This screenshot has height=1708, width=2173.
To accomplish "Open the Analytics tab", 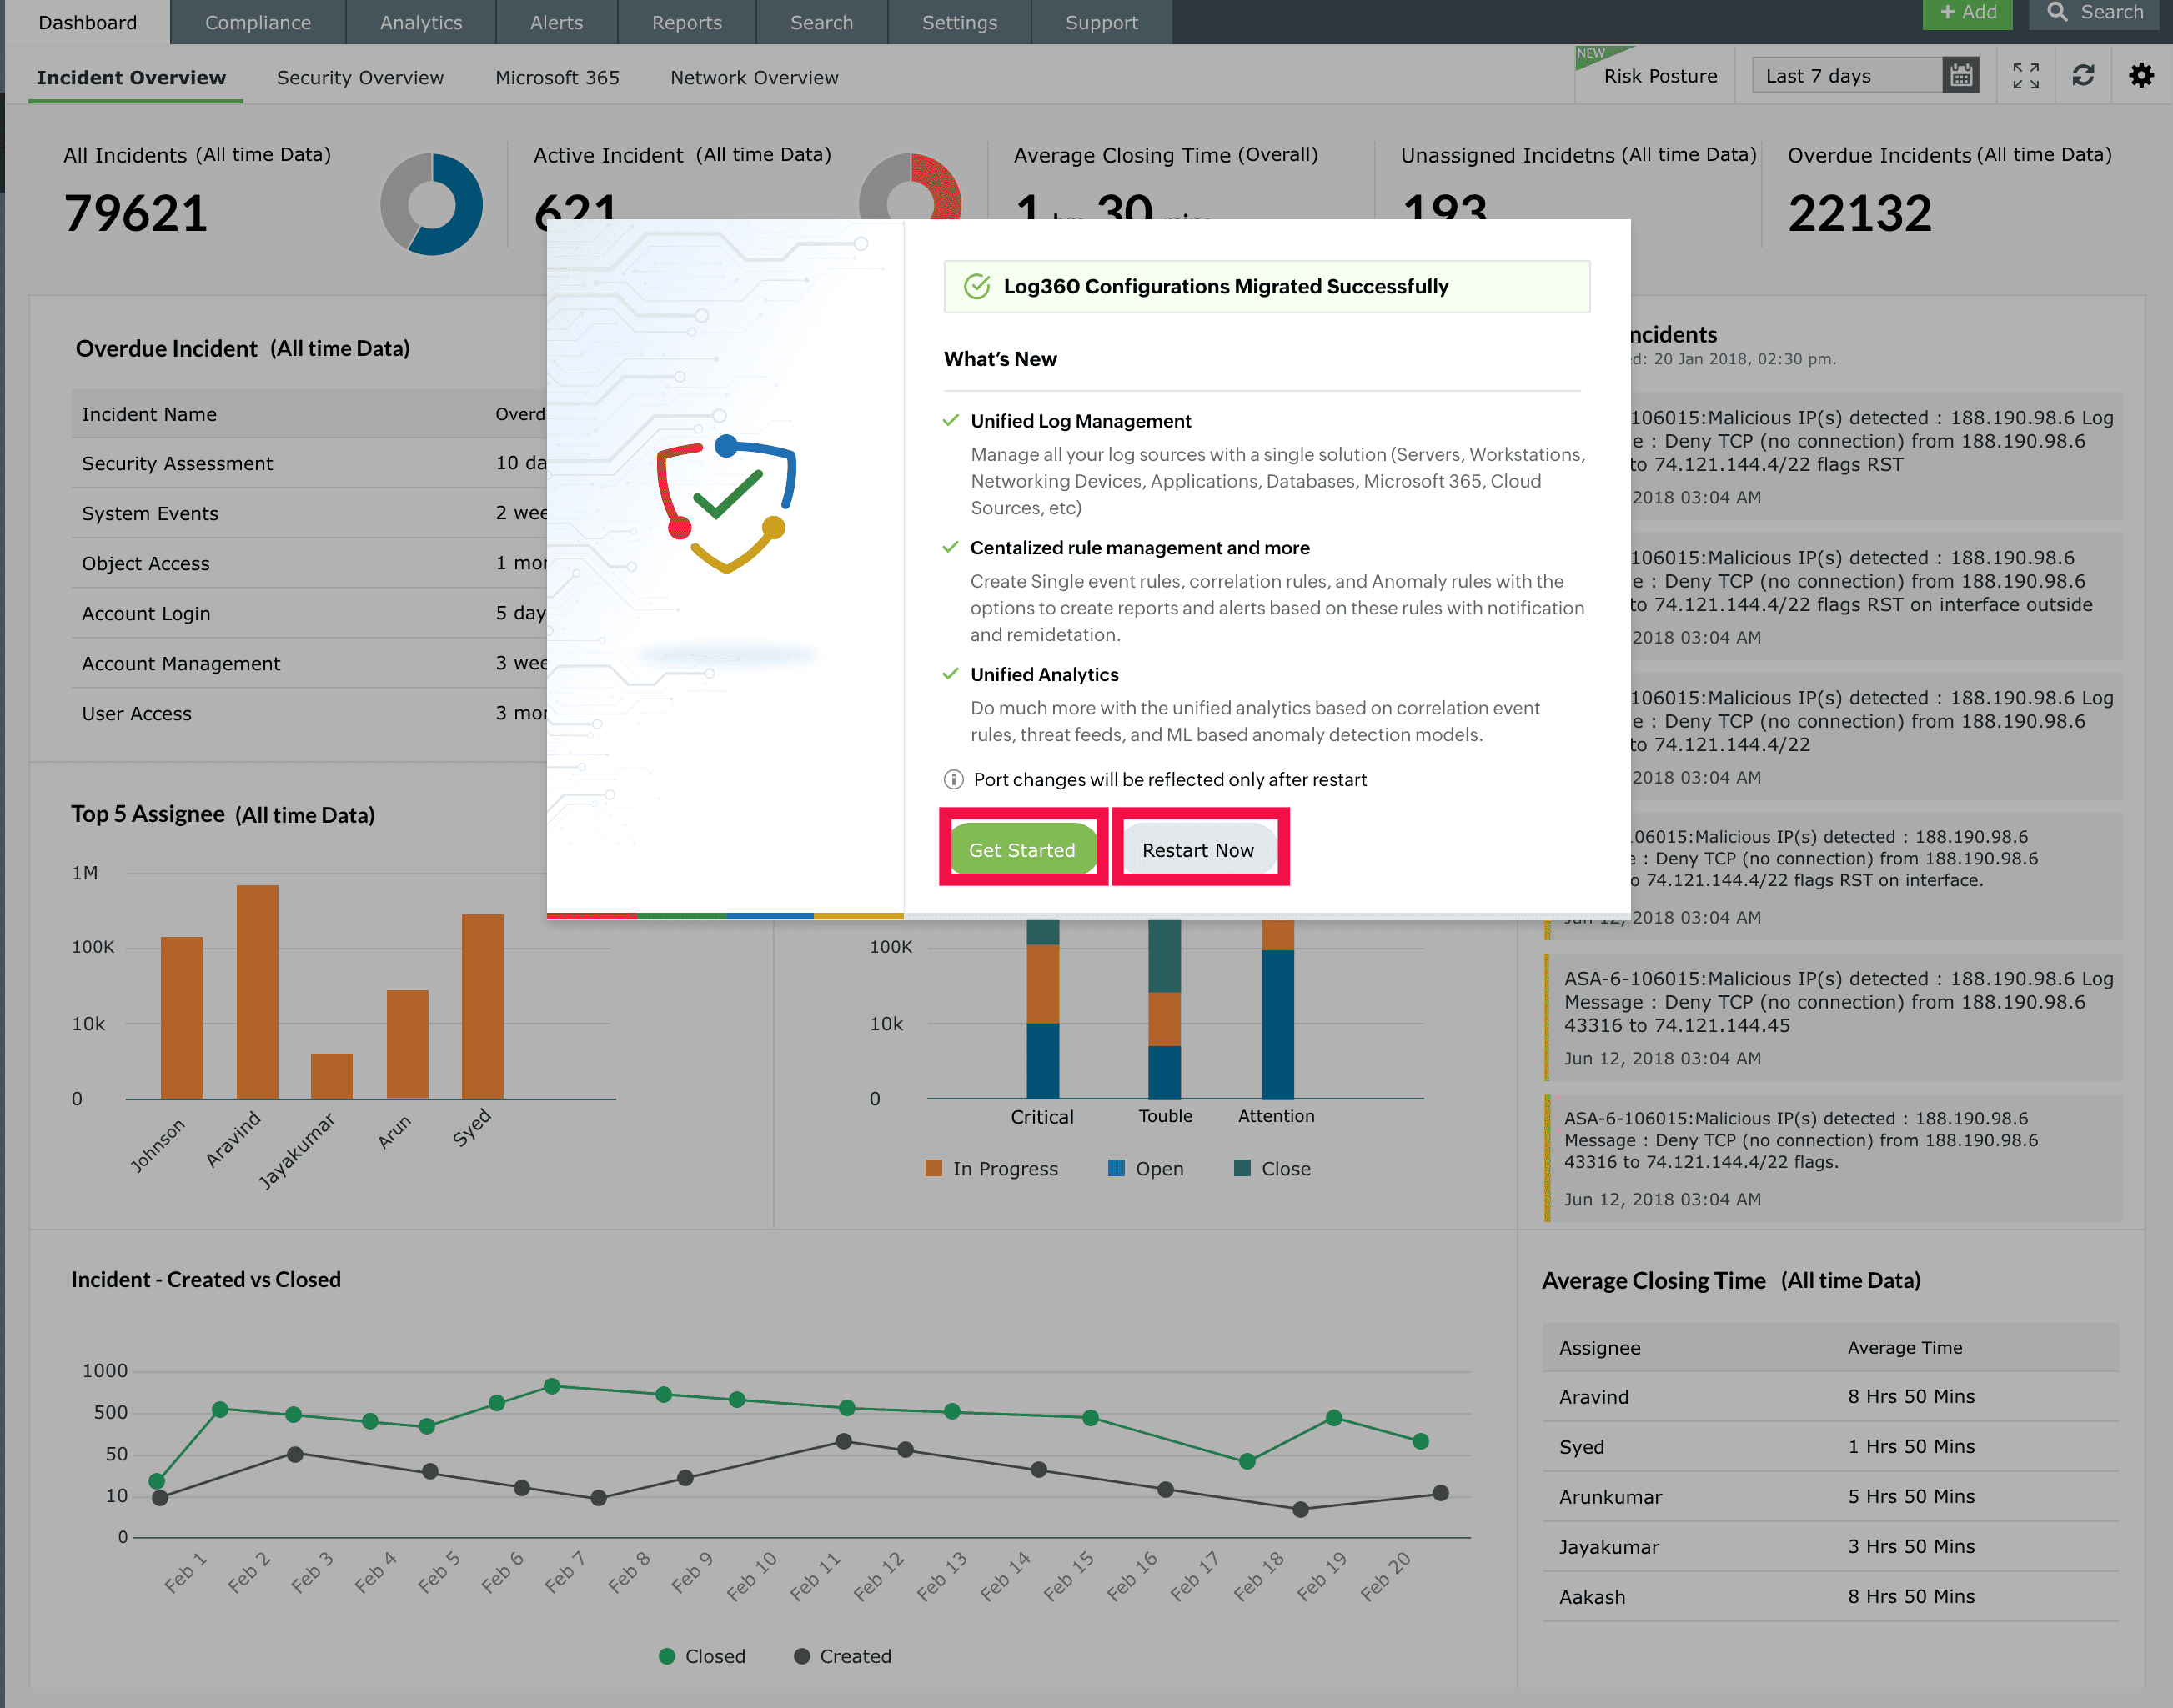I will (421, 22).
